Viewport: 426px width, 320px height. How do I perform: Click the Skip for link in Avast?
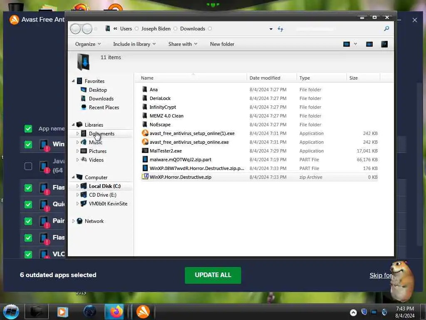381,275
